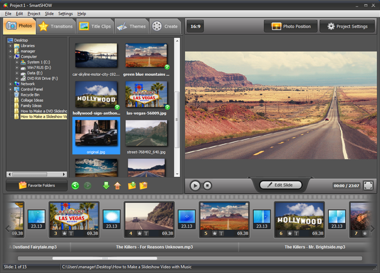
Task: Open the Create tab
Action: [x=166, y=26]
